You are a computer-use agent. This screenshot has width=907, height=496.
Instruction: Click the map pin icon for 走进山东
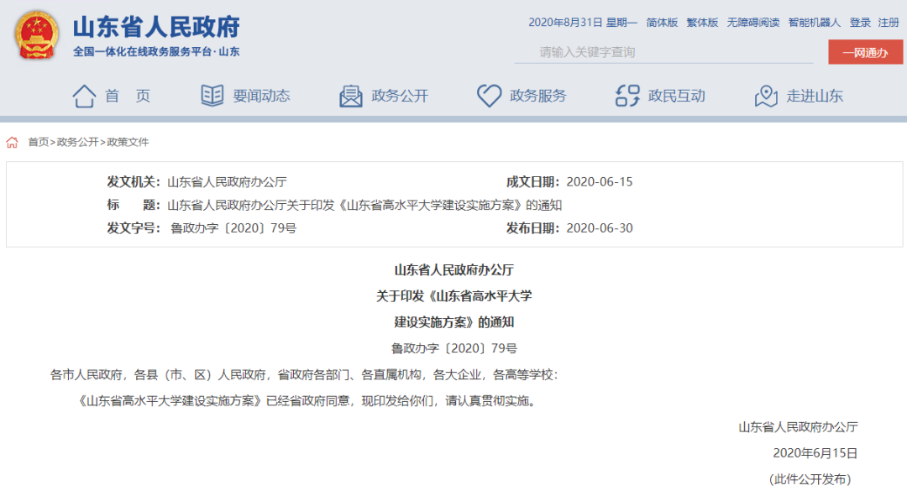click(x=766, y=96)
